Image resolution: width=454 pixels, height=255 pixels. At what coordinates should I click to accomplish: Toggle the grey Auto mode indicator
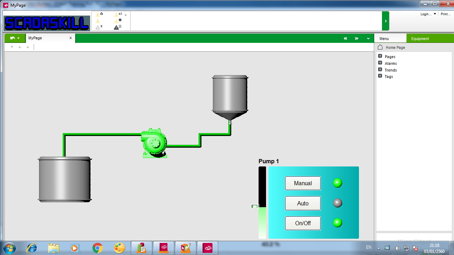tap(337, 203)
